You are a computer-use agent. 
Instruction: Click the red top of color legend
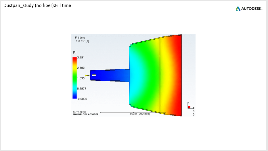pyautogui.click(x=74, y=59)
